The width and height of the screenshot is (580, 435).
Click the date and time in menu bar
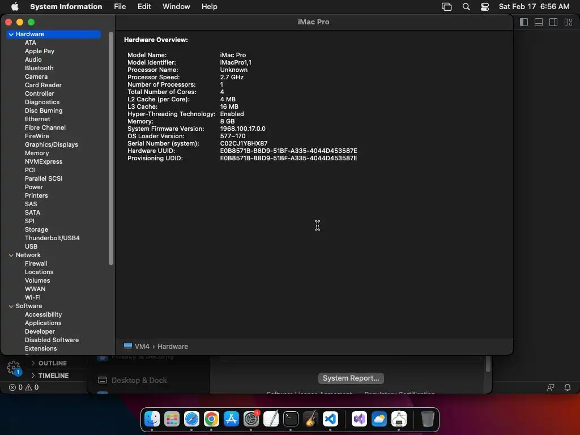[534, 7]
